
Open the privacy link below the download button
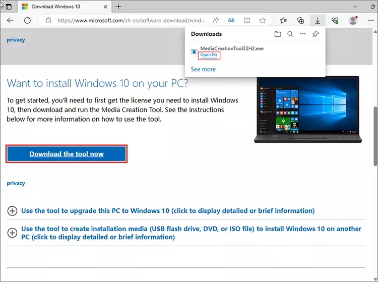16,183
